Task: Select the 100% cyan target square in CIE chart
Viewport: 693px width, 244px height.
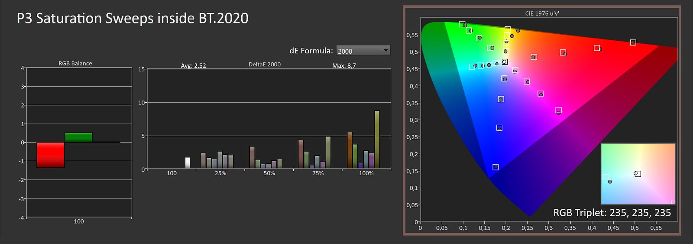Action: coord(472,67)
